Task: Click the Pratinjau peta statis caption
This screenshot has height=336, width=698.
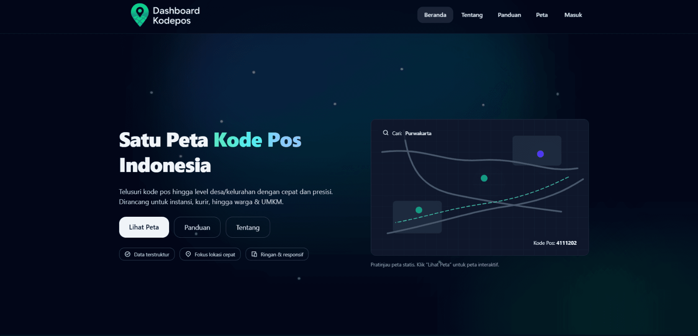Action: click(435, 265)
